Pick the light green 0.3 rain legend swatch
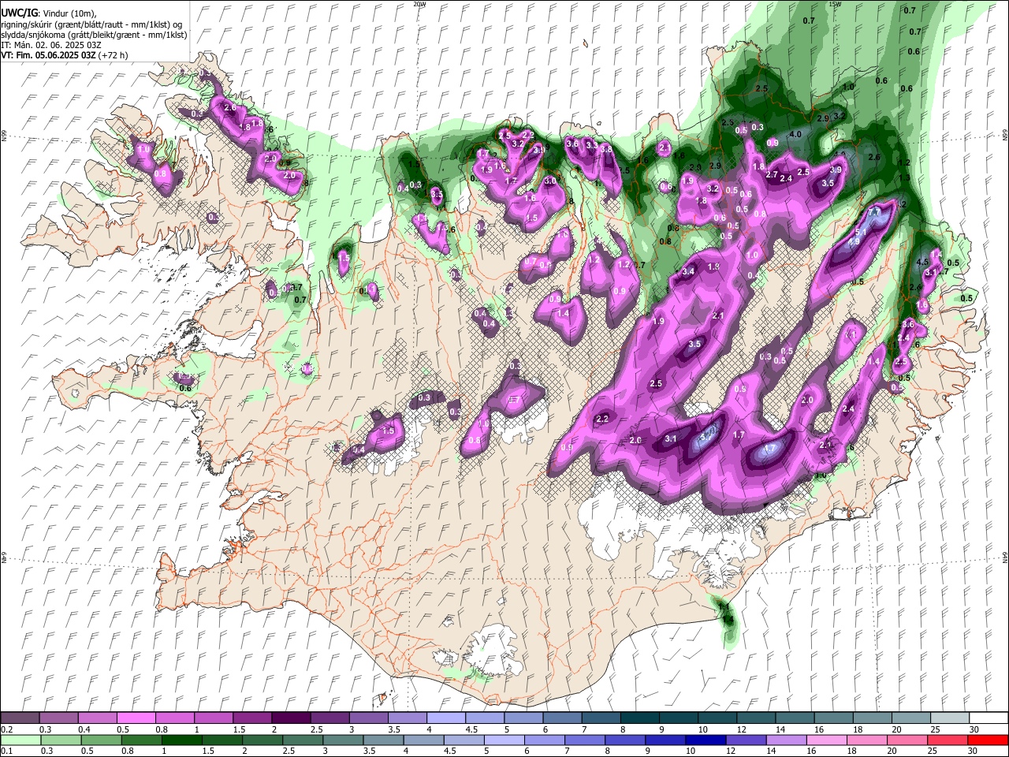1009x757 pixels. click(60, 740)
